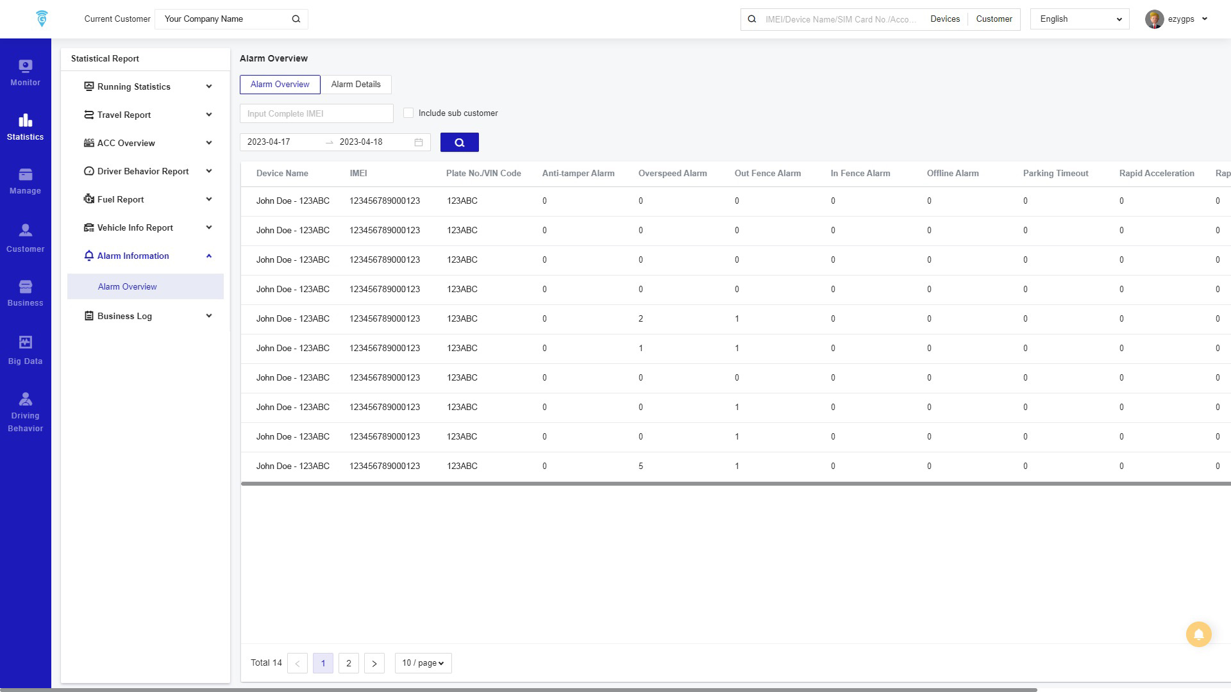1231x692 pixels.
Task: Click the blue search button icon
Action: click(459, 142)
